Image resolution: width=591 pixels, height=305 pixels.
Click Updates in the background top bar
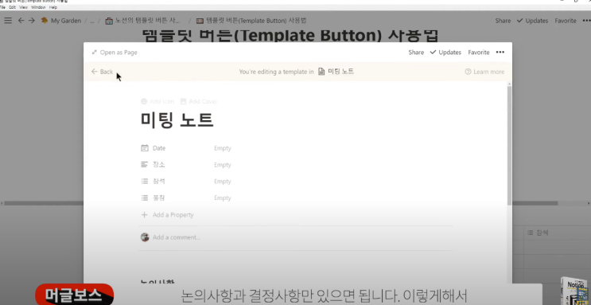point(532,21)
